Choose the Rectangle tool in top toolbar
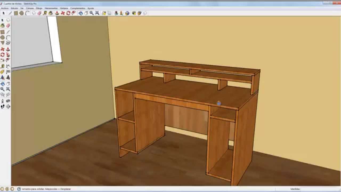 point(16,13)
